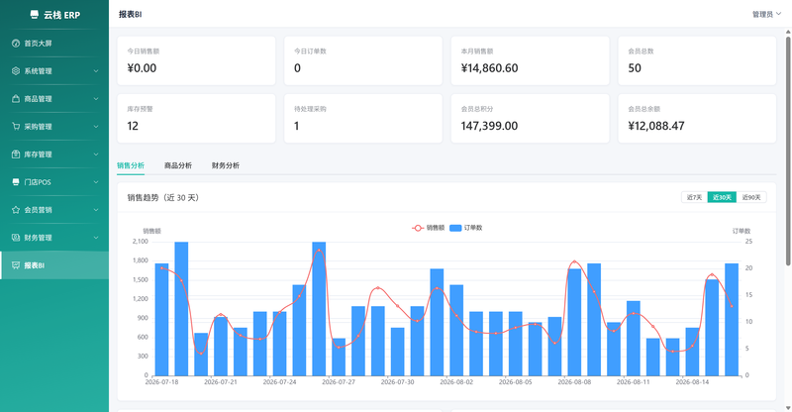Click the 会员营销 star icon
This screenshot has width=792, height=412.
(x=16, y=210)
